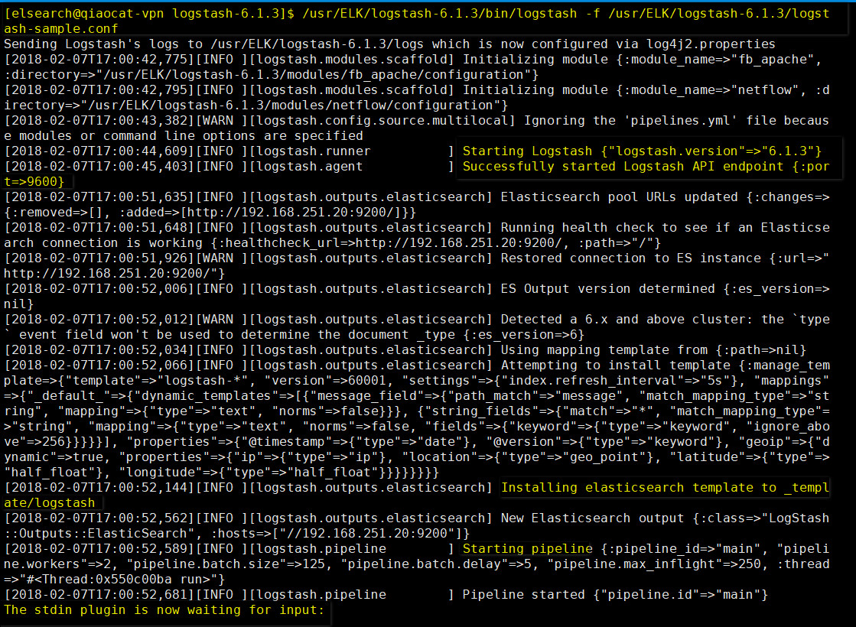
Task: Click 'New Elasticsearch output' message
Action: (x=592, y=518)
